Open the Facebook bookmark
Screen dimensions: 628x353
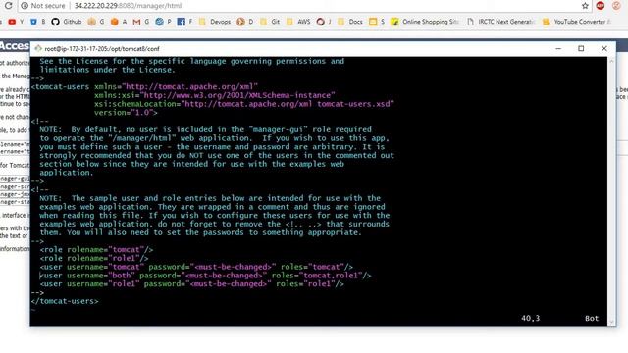point(184,22)
